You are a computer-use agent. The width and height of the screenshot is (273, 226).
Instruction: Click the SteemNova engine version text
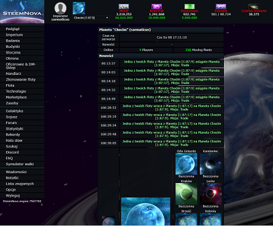[22, 201]
